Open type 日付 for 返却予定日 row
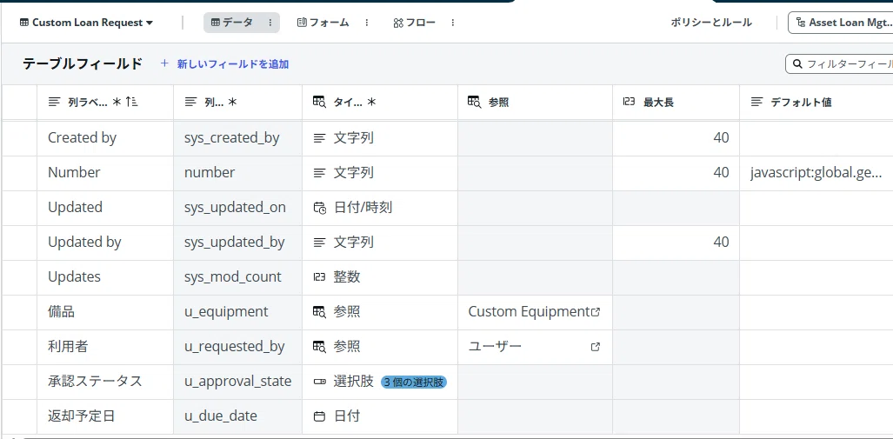 coord(380,416)
